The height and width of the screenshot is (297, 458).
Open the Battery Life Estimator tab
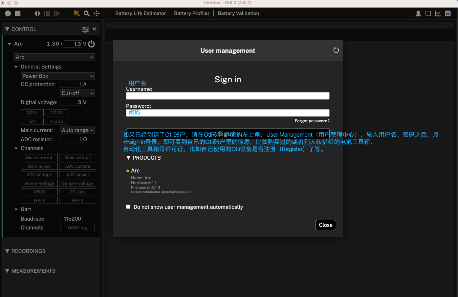tap(140, 13)
